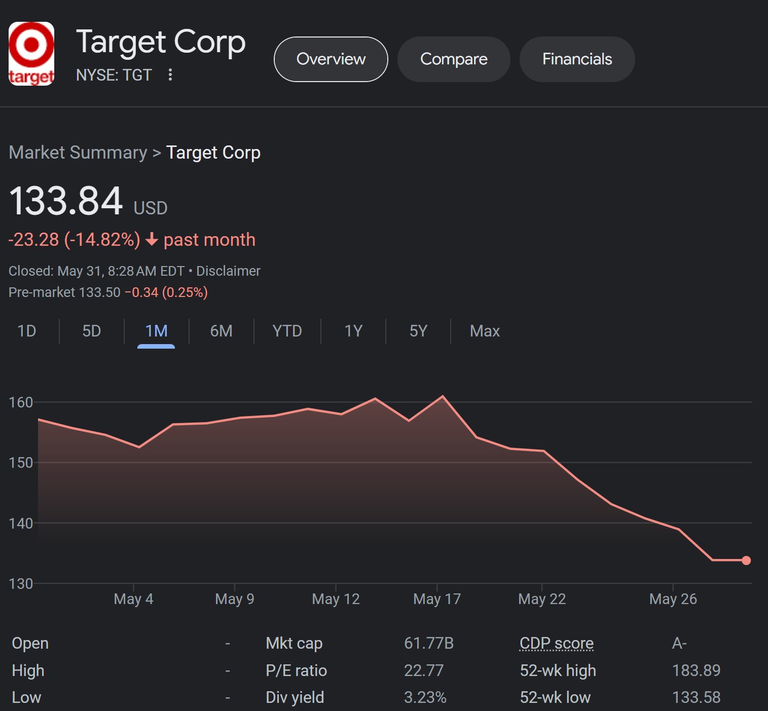Click the 140 y-axis label
The height and width of the screenshot is (711, 768).
21,523
